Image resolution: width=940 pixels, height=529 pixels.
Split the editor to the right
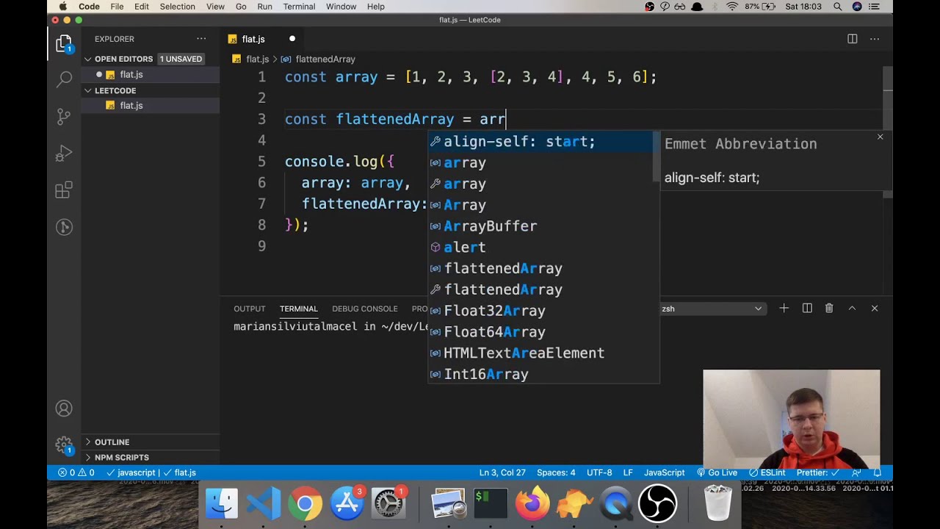tap(852, 39)
